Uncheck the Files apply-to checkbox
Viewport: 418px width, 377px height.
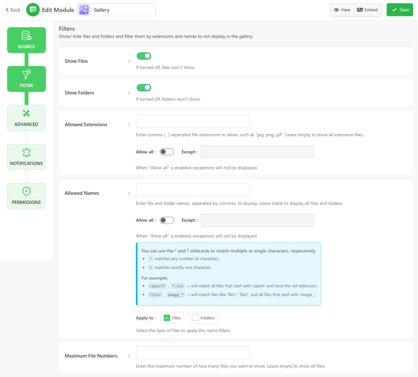(x=167, y=318)
